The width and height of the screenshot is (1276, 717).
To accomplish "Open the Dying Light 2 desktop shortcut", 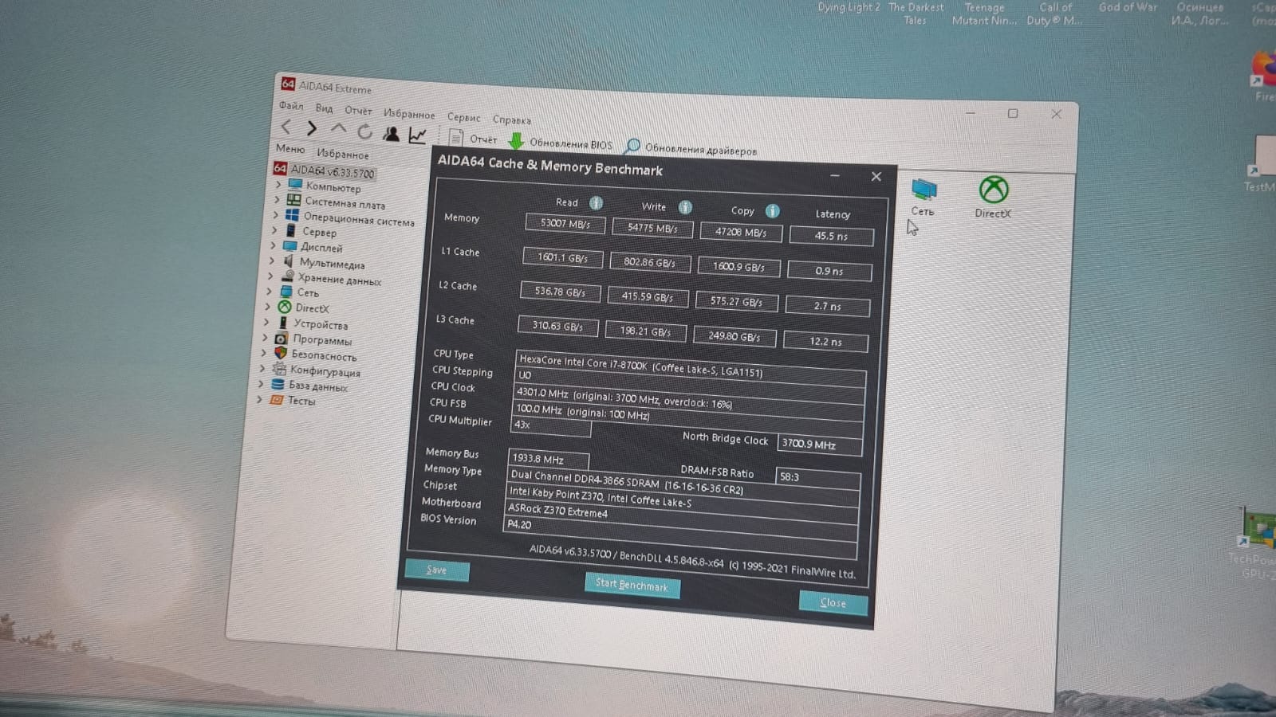I will coord(849,7).
